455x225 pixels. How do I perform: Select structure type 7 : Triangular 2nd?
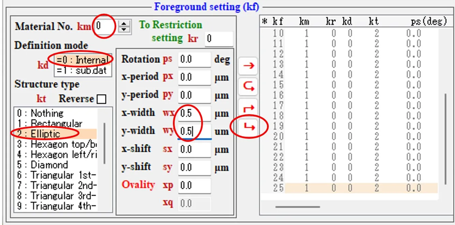pyautogui.click(x=56, y=185)
